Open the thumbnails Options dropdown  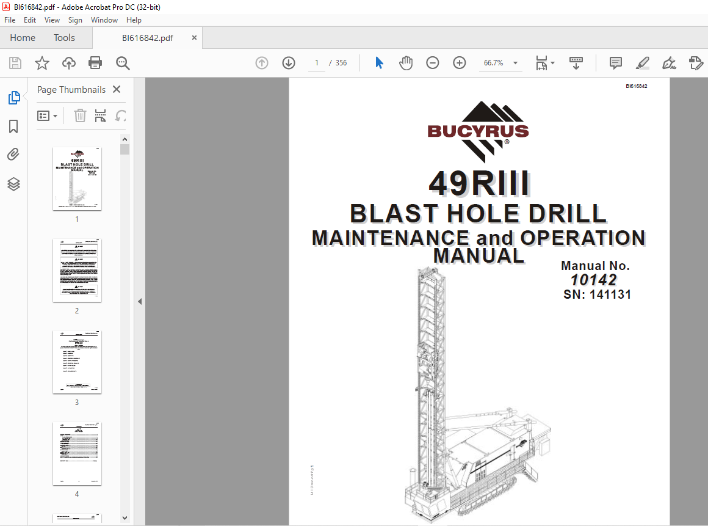pyautogui.click(x=47, y=116)
